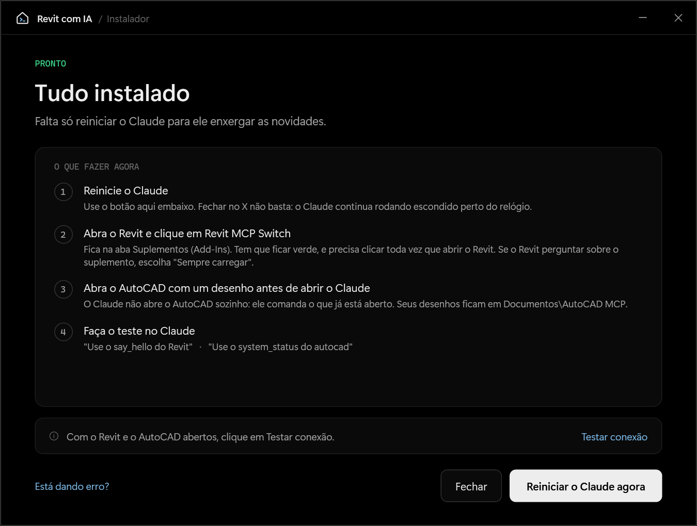Click the Fechar button
The width and height of the screenshot is (697, 526).
pyautogui.click(x=471, y=486)
